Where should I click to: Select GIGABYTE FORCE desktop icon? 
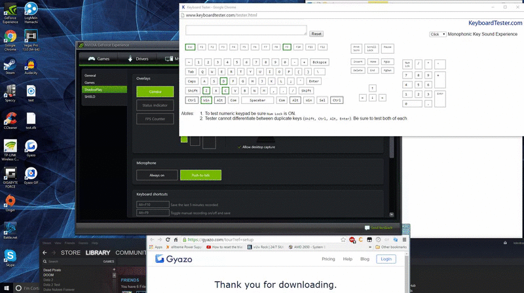10,178
